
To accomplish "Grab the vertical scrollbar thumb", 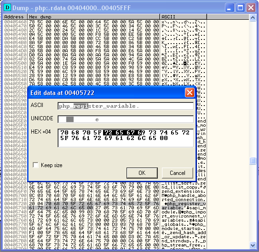I will coord(253,161).
